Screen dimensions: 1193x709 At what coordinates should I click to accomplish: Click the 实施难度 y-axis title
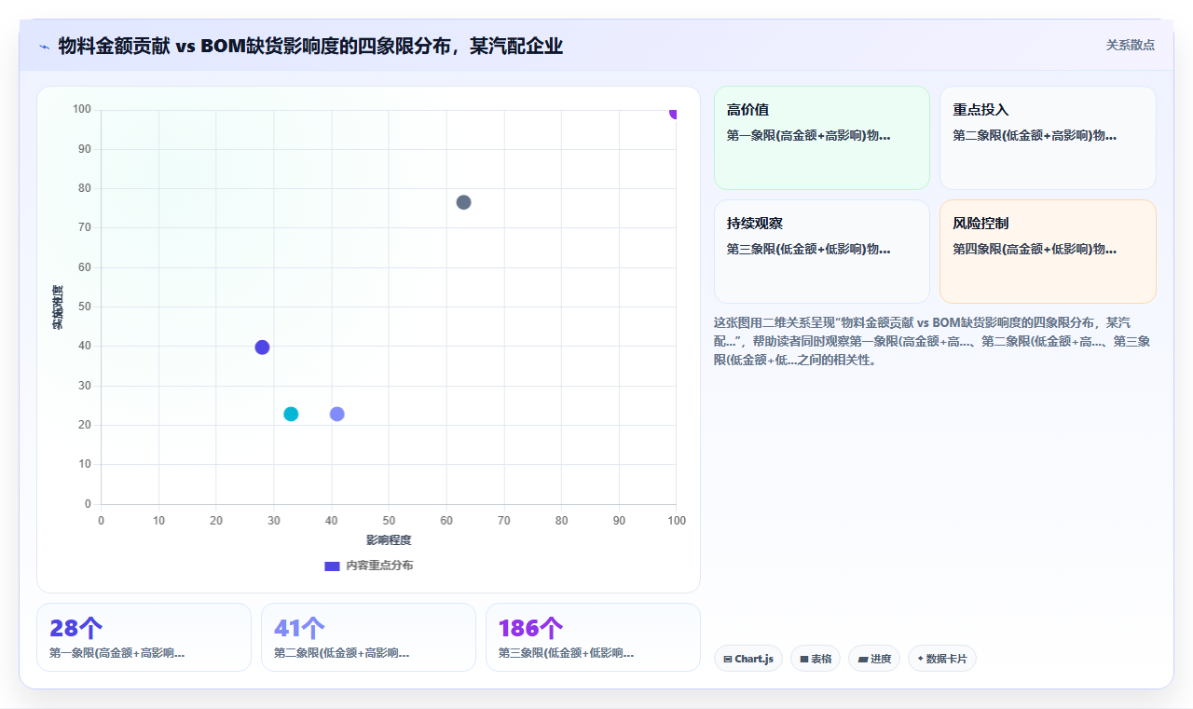58,307
